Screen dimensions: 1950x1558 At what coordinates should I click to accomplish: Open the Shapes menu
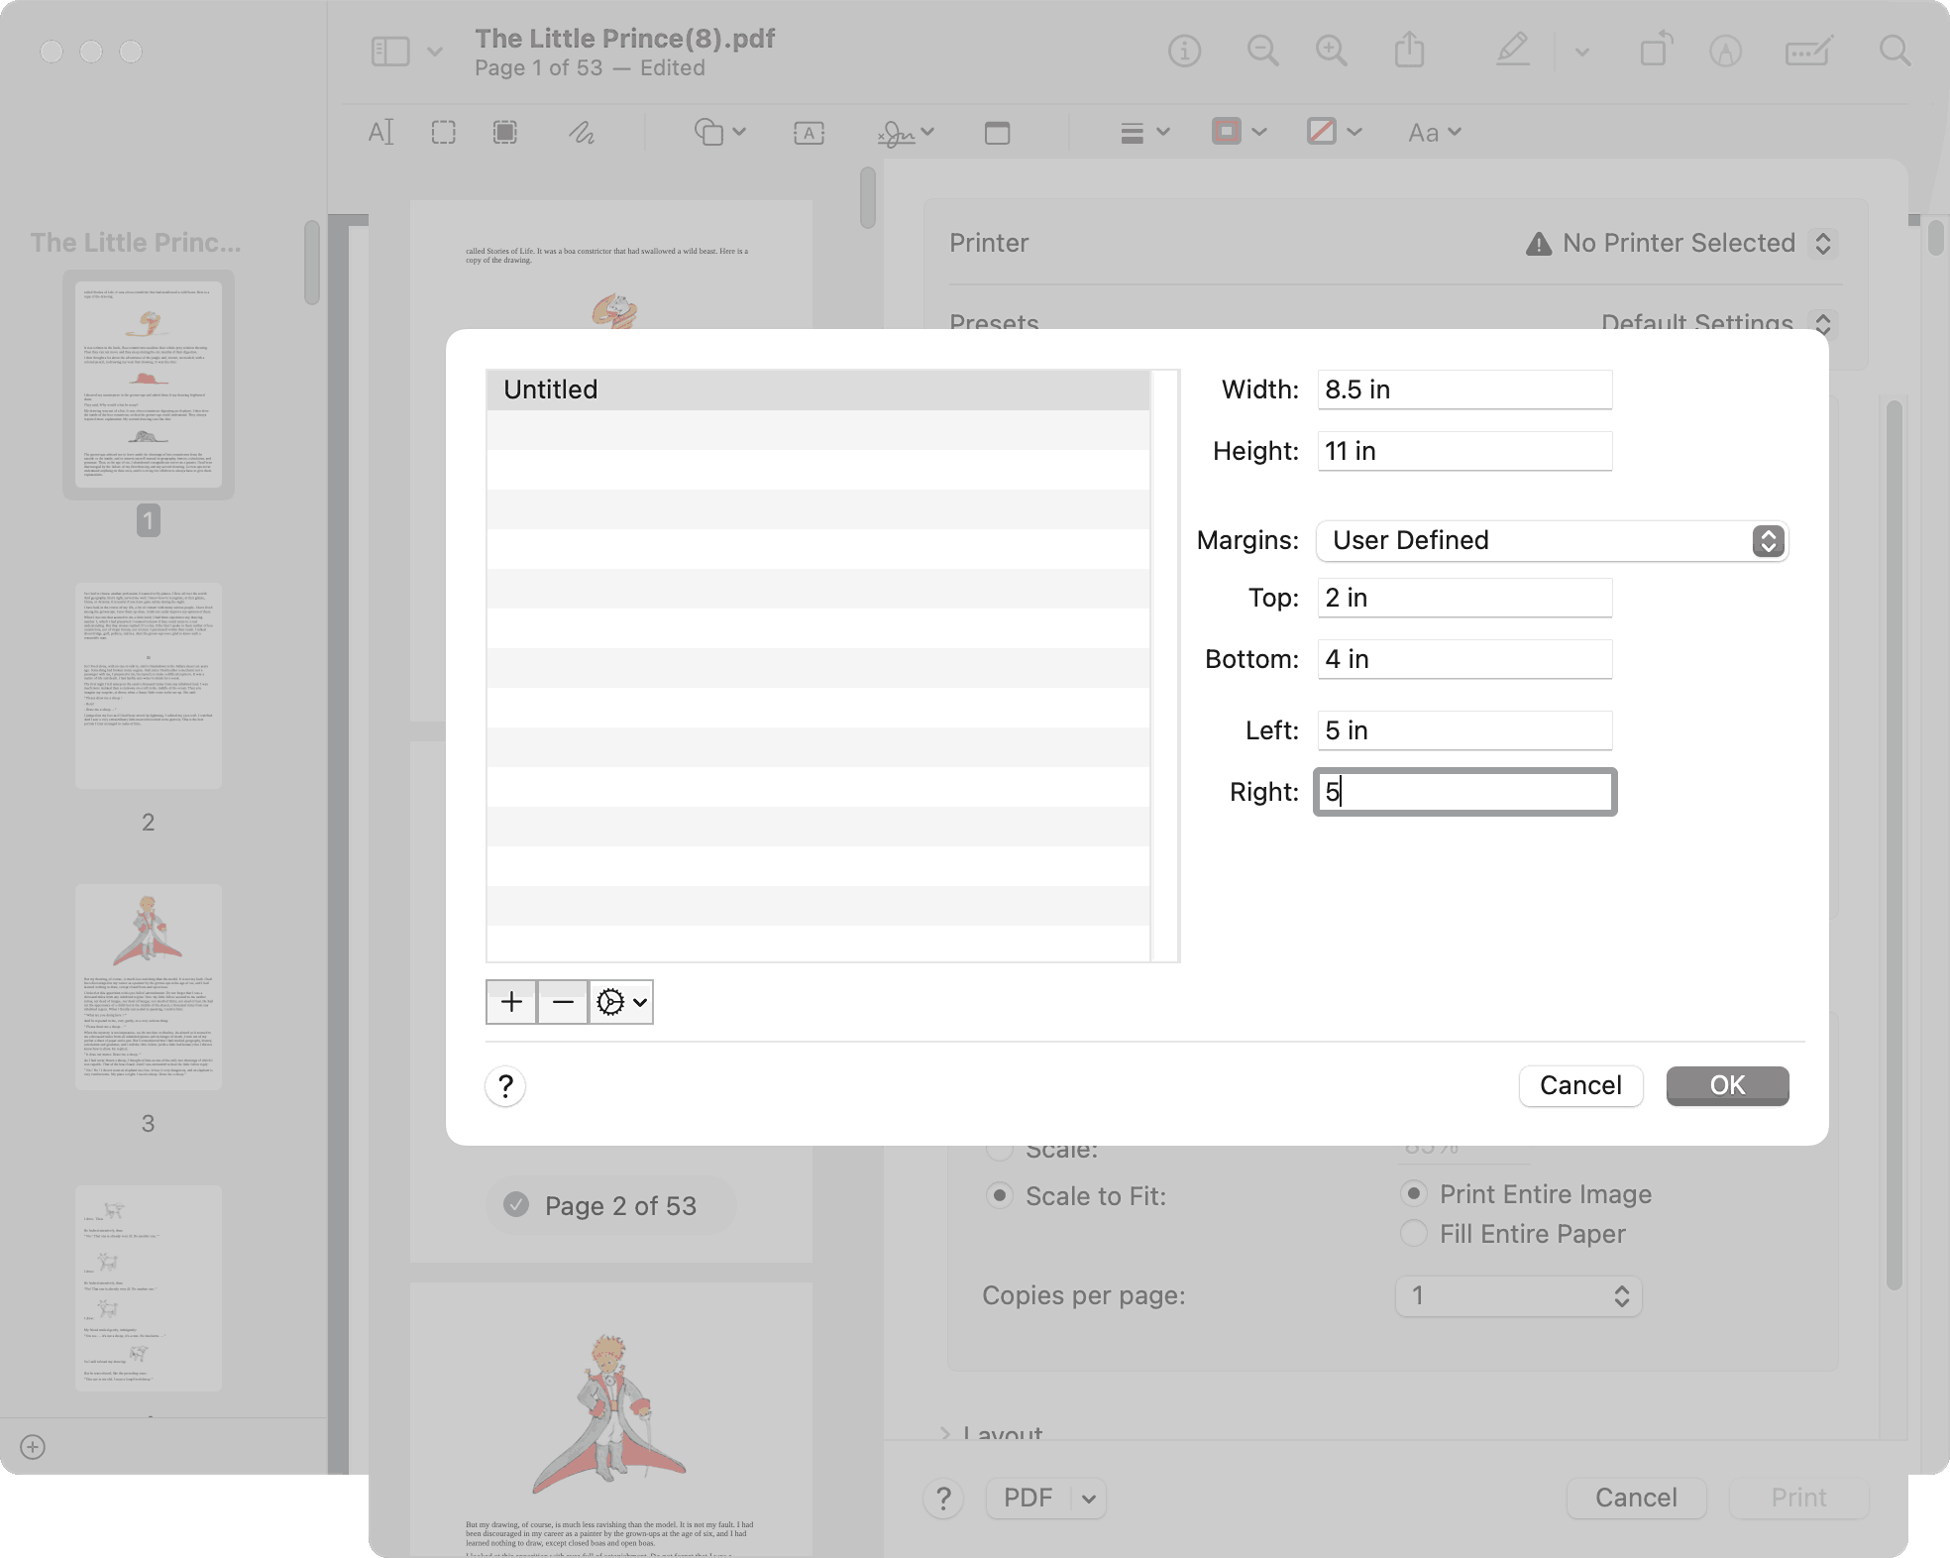719,132
